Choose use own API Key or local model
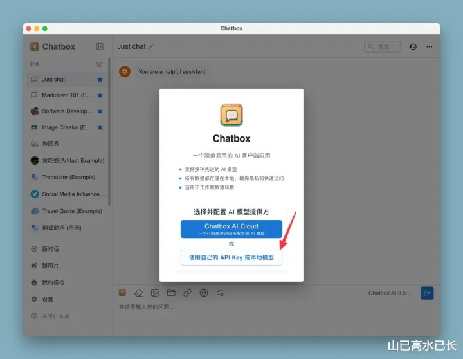Image resolution: width=463 pixels, height=359 pixels. [x=232, y=257]
